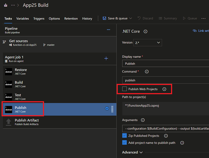Enable the Publish Web Projects checkbox
This screenshot has width=209, height=158.
click(125, 89)
